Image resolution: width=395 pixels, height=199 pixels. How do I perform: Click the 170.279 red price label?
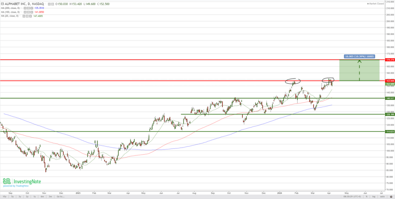390,60
